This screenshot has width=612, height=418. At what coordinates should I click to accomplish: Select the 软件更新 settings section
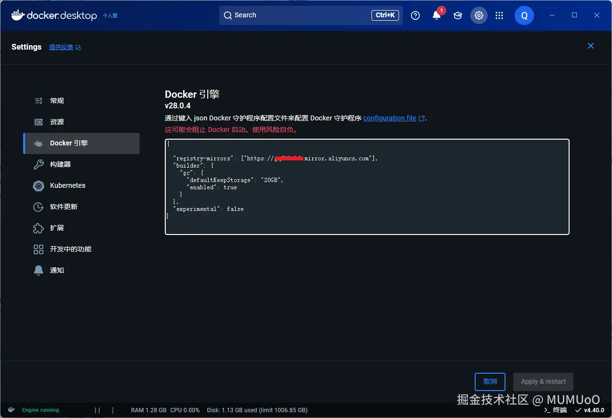click(x=81, y=207)
